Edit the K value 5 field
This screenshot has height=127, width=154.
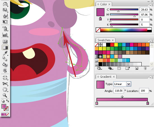[144, 25]
